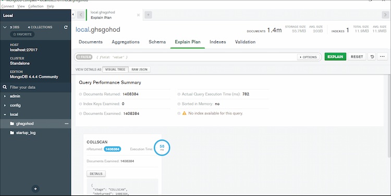This screenshot has height=196, width=391.
Task: Collapse the 3 DBS header chevron
Action: 5,27
